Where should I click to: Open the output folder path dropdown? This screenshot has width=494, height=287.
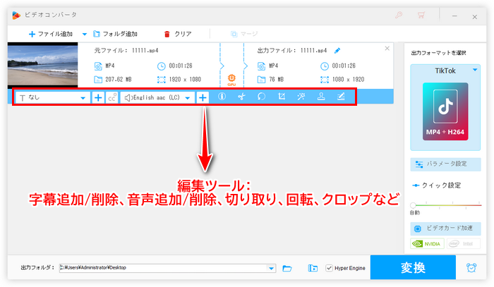click(x=271, y=269)
